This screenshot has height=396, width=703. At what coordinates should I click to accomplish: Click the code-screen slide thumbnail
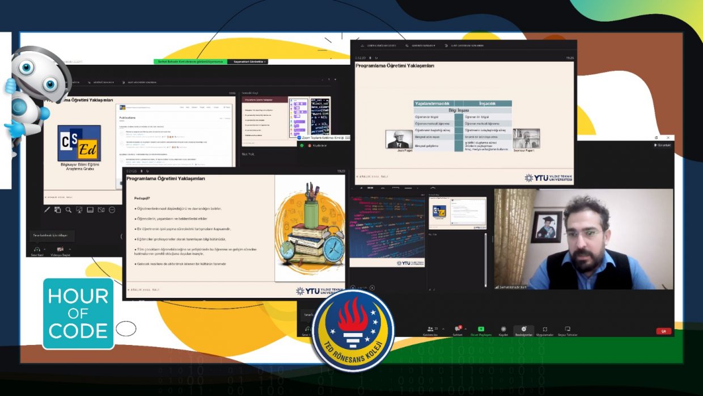coord(387,231)
